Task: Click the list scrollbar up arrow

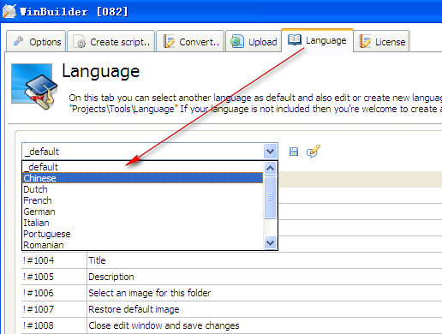Action: point(270,168)
